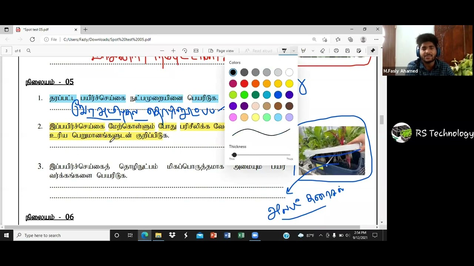Pick the white color swatch
Image resolution: width=474 pixels, height=266 pixels.
point(289,72)
